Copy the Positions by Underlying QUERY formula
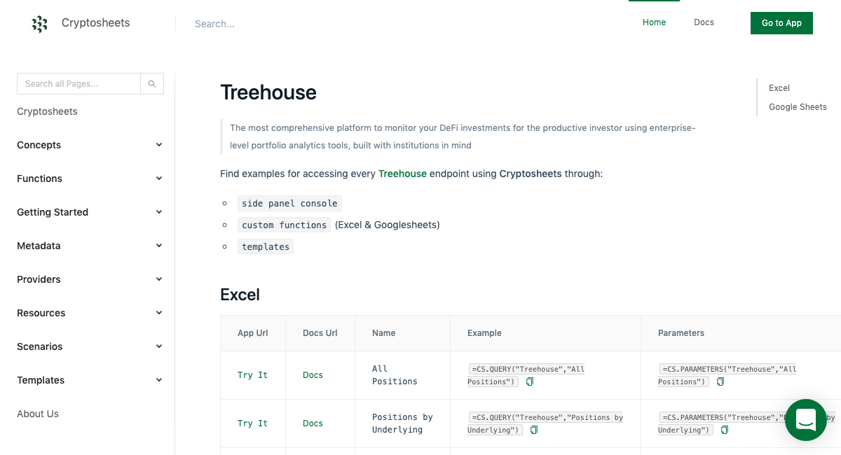 (534, 430)
